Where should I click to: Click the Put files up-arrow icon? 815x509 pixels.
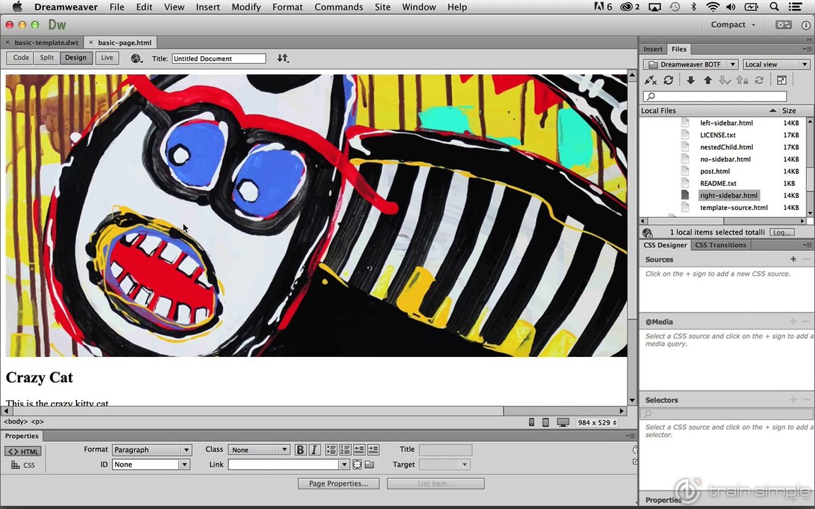pyautogui.click(x=708, y=80)
